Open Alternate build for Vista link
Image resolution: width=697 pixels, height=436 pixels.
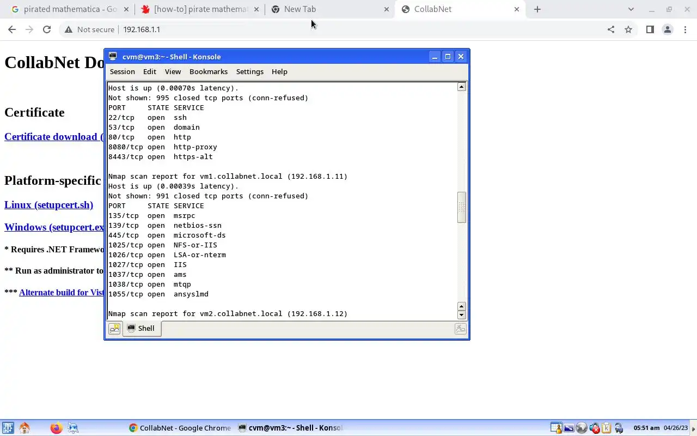(61, 293)
